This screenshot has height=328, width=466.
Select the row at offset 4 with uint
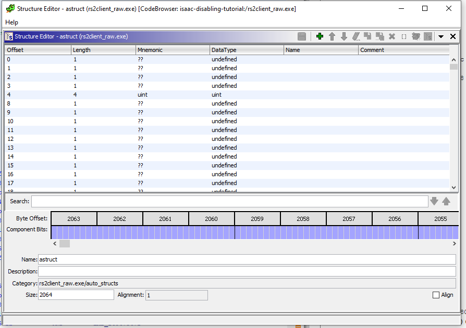tap(227, 95)
